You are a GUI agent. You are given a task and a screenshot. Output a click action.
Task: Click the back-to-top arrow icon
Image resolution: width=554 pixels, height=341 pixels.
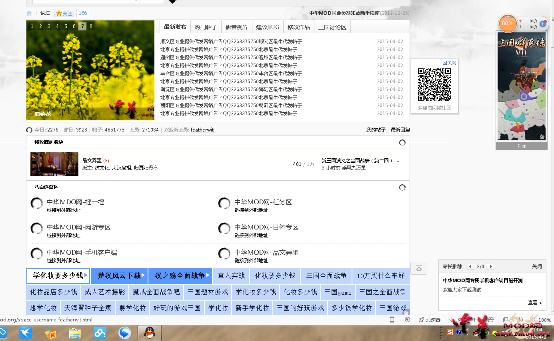tap(419, 268)
